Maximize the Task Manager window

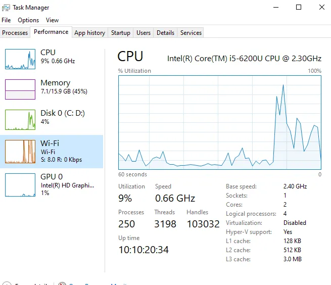(299, 7)
